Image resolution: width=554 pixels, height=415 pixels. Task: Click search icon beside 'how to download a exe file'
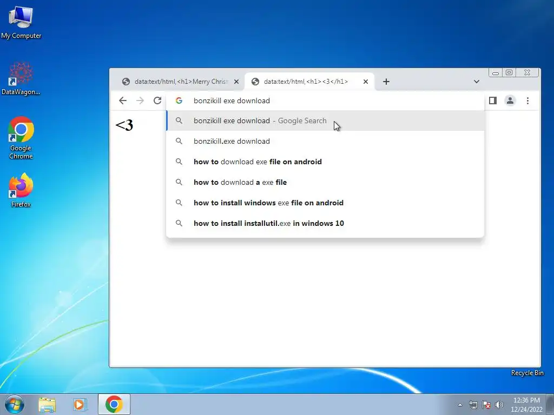[179, 182]
